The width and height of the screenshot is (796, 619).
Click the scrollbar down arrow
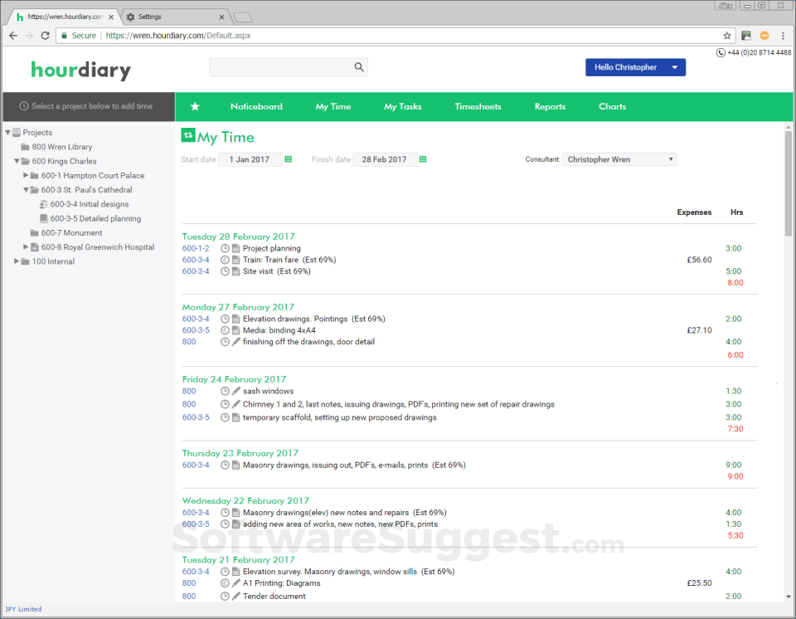[x=789, y=597]
